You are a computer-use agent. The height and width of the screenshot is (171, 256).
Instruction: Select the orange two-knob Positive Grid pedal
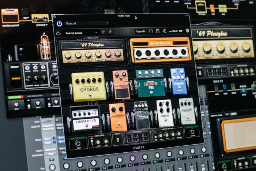point(118,117)
